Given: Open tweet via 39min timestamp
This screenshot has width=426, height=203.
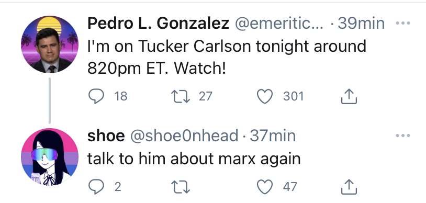Looking at the screenshot, I should [361, 24].
